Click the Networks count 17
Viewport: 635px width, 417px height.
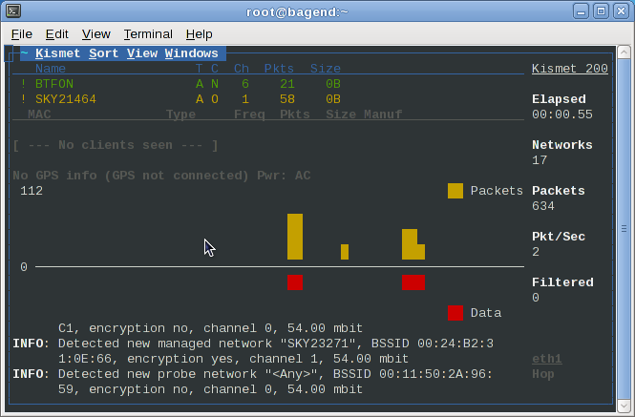[540, 160]
